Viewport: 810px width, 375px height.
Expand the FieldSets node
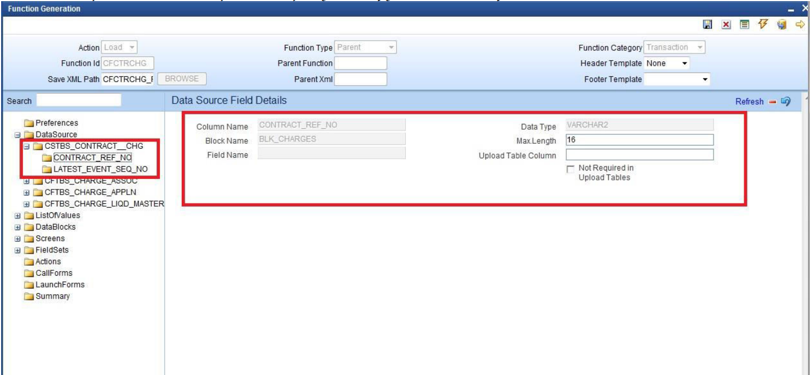coord(18,251)
